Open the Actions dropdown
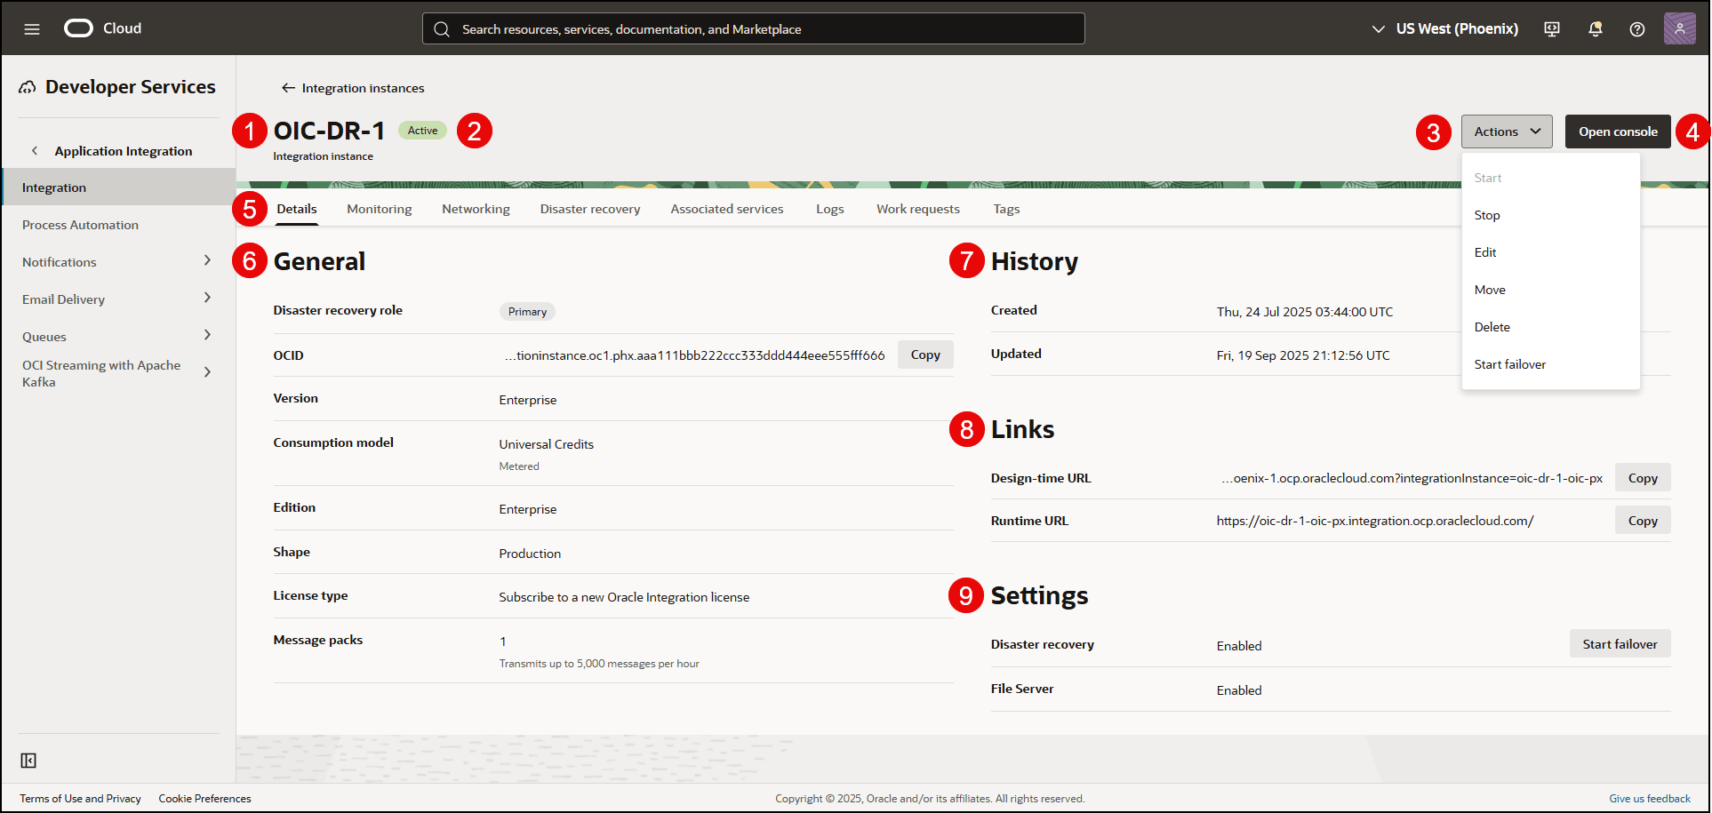This screenshot has width=1712, height=813. coord(1506,131)
